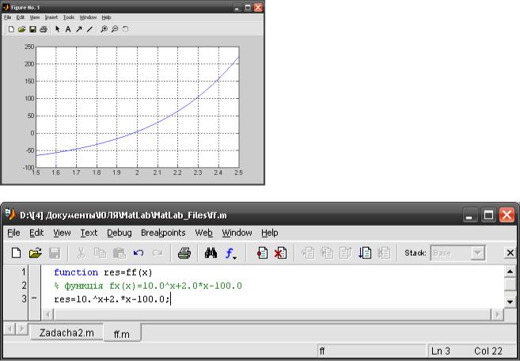This screenshot has height=361, width=520.
Task: Open the Debug menu in editor
Action: pos(119,233)
